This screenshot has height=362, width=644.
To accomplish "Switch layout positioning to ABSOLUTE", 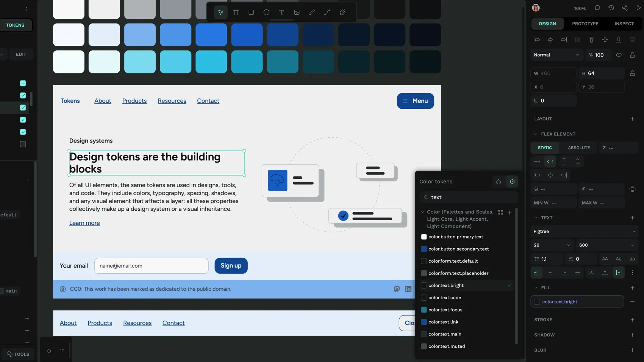I will (579, 147).
